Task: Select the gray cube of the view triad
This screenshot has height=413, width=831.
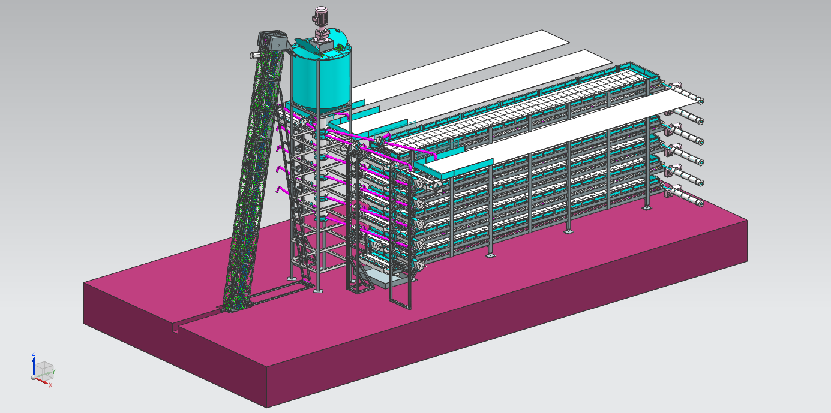Action: pyautogui.click(x=43, y=370)
